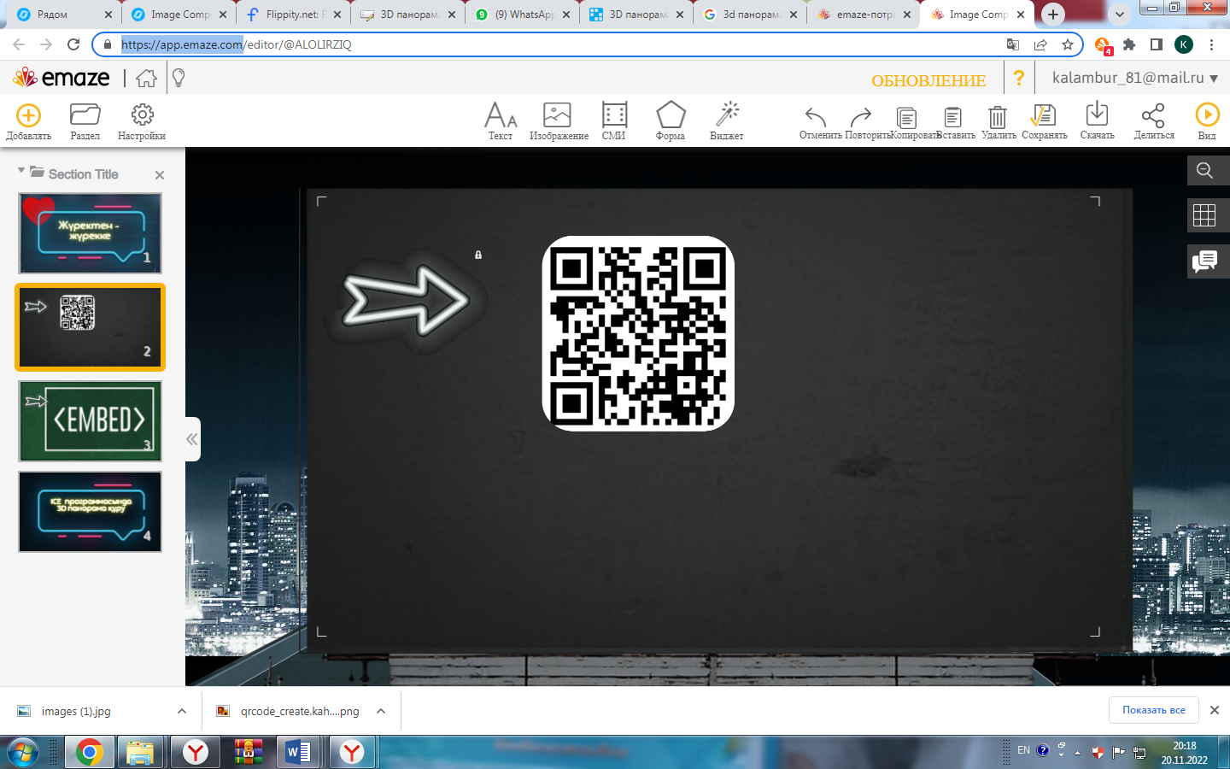1230x769 pixels.
Task: Save presentation with Сохранять icon
Action: tap(1043, 115)
